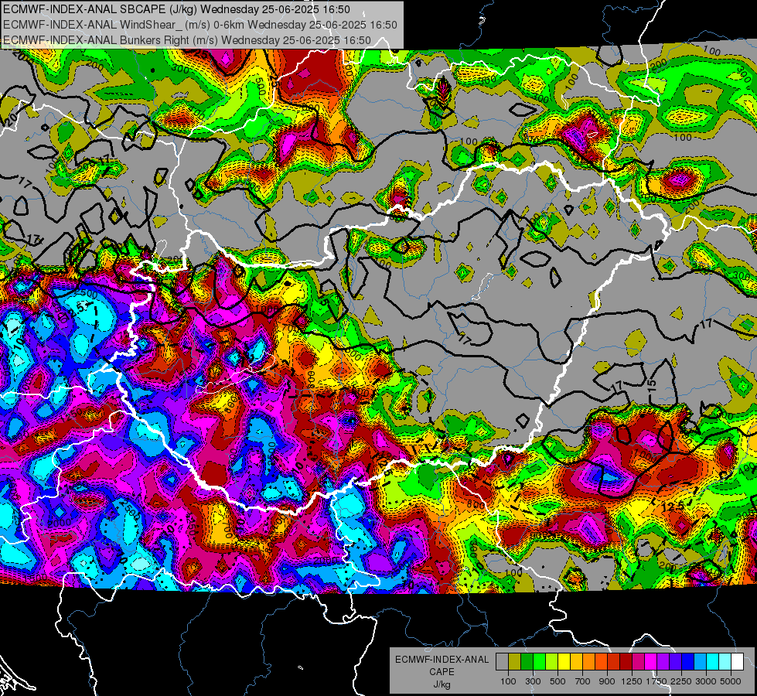757x696 pixels.
Task: Select the brick red swatch after 900
Action: coord(614,662)
